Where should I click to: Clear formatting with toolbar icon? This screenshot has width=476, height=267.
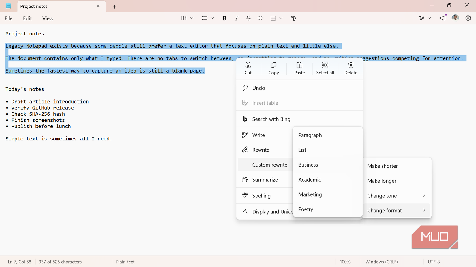click(293, 18)
